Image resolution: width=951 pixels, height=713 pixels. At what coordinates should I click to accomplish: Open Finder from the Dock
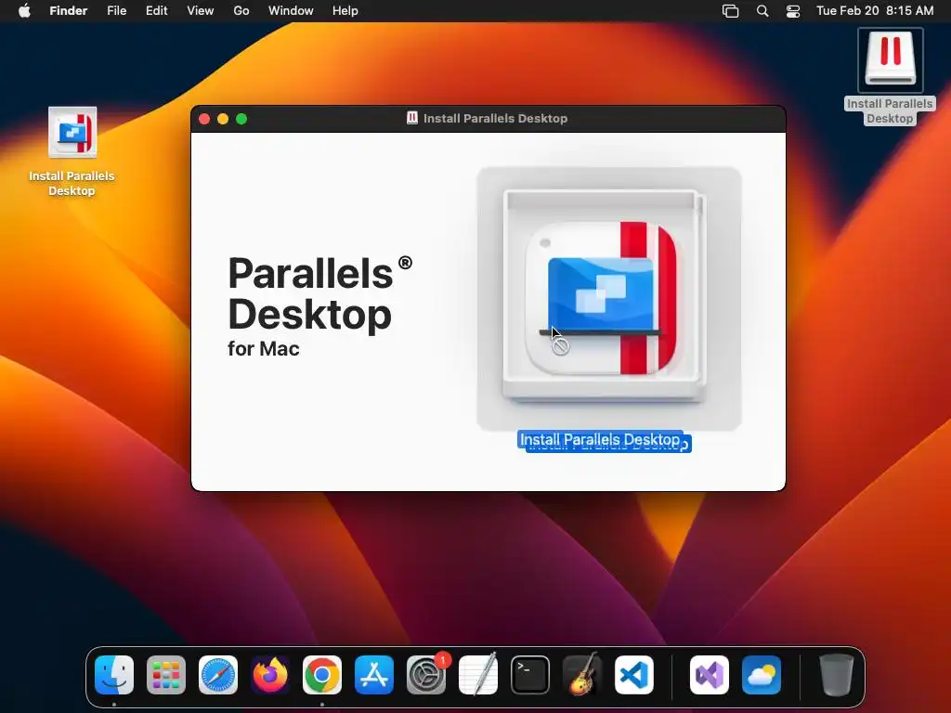click(114, 675)
